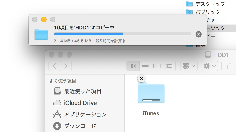236x132 pixels.
Task: Go back in HDD1 Finder window
Action: pyautogui.click(x=54, y=66)
